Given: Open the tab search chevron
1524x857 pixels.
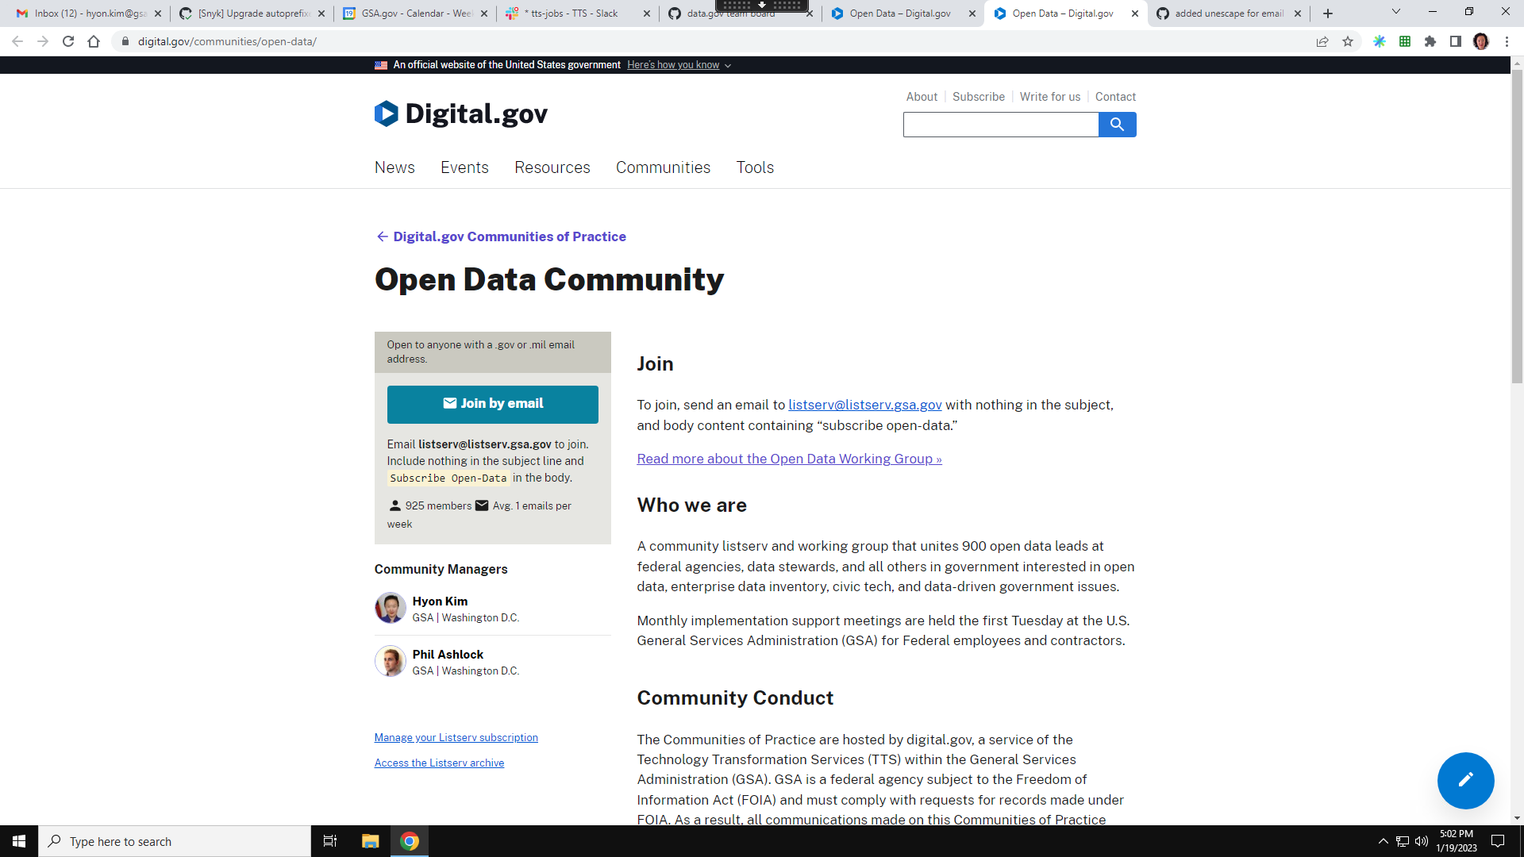Looking at the screenshot, I should [1395, 11].
